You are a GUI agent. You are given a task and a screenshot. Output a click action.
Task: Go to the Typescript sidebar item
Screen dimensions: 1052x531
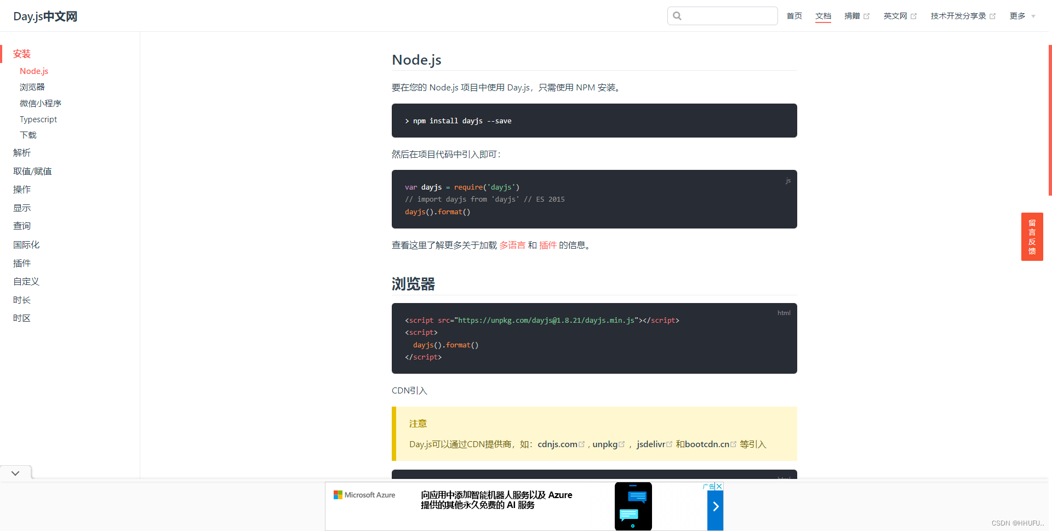38,119
